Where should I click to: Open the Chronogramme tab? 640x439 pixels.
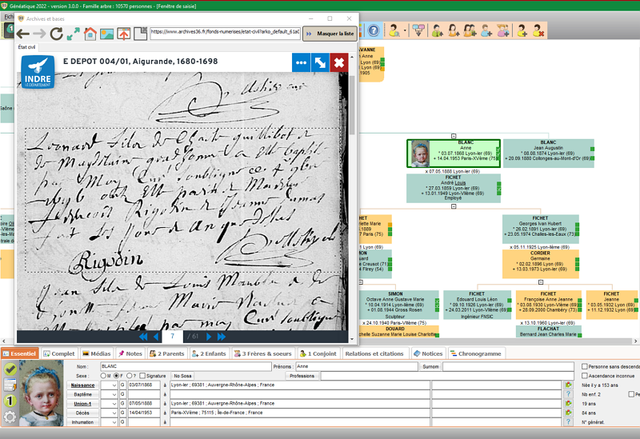tap(475, 353)
